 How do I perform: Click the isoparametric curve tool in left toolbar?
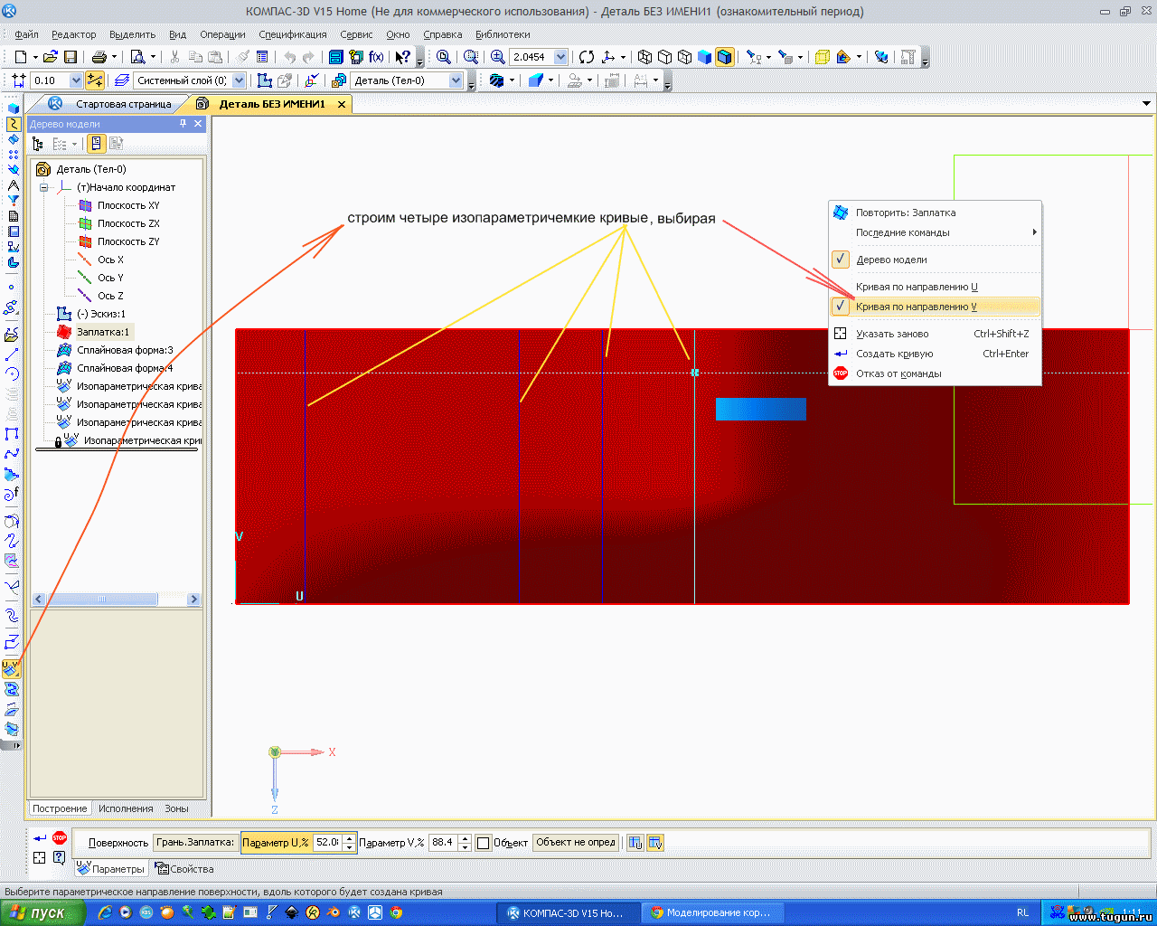point(11,669)
